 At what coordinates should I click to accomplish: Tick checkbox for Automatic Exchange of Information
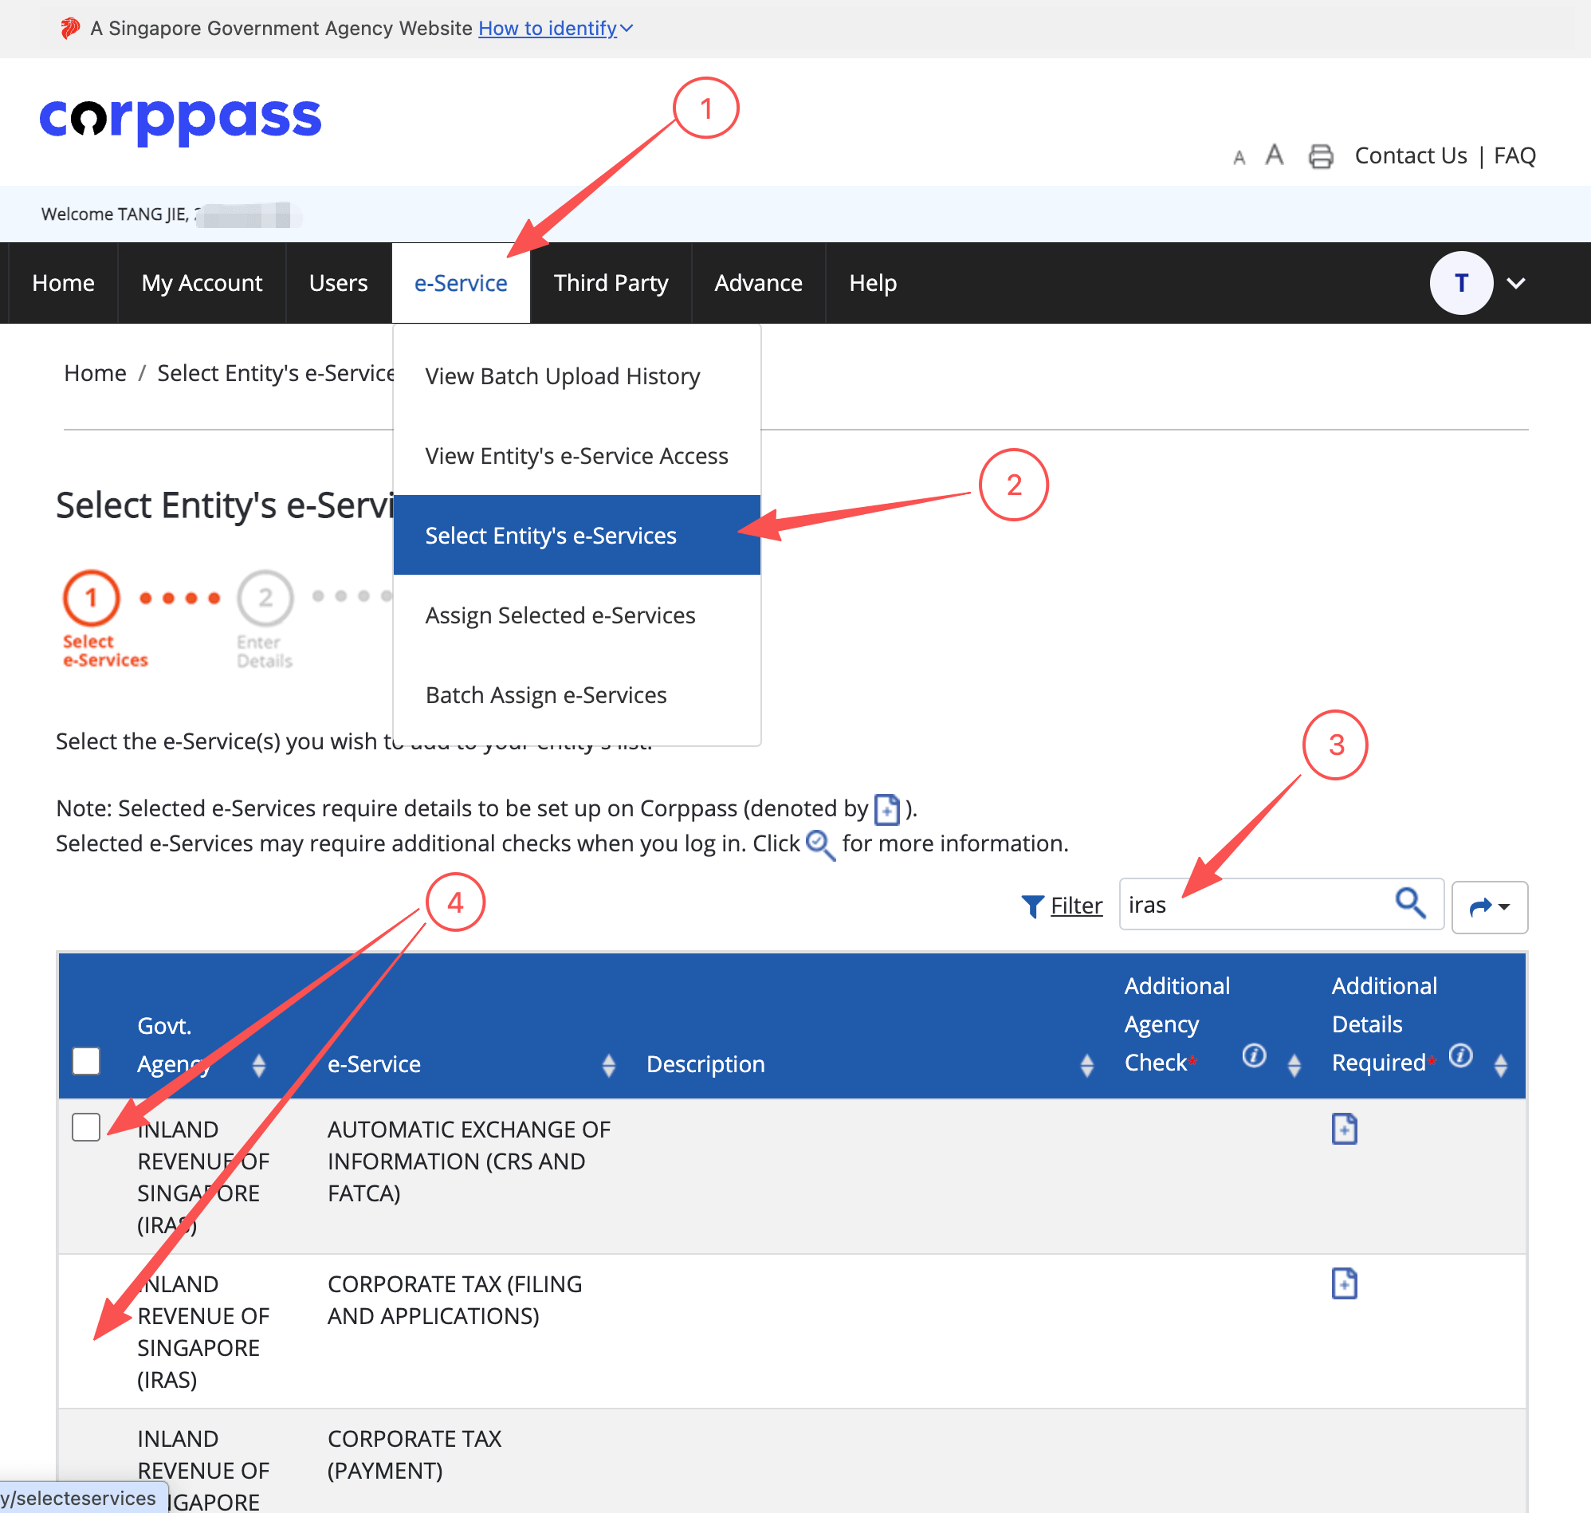coord(86,1126)
